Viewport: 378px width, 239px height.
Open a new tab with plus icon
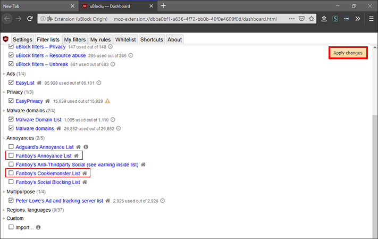pyautogui.click(x=163, y=6)
